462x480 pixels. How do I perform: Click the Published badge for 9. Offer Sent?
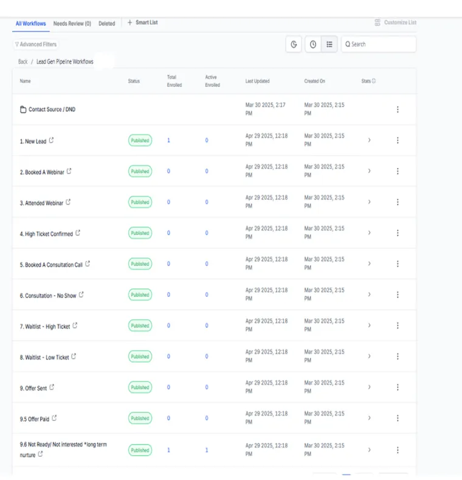[x=140, y=388]
